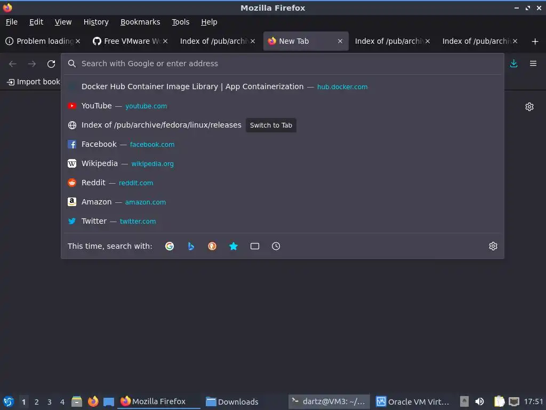Search in Bookmarks using star icon
546x410 pixels.
234,246
